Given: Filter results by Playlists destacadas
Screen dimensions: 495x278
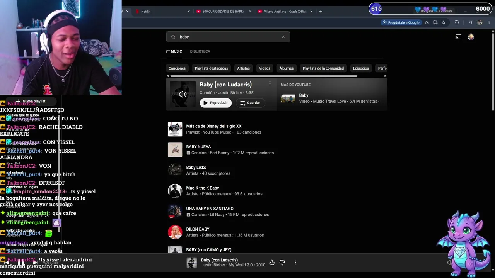Looking at the screenshot, I should click(211, 68).
